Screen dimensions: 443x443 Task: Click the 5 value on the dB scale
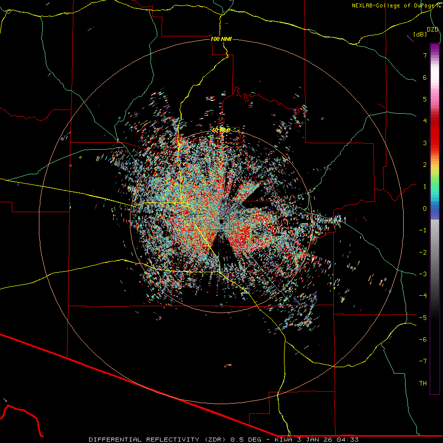point(425,99)
